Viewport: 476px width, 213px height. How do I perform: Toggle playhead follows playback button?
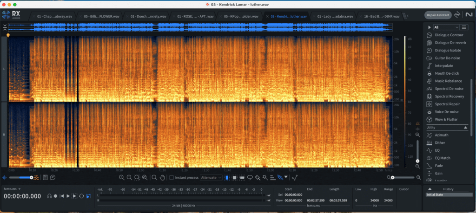89,196
